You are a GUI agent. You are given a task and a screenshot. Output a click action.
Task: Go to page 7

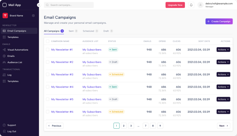(145, 126)
